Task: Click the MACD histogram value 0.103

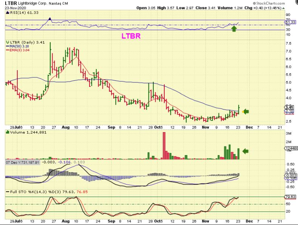Action: pos(79,162)
